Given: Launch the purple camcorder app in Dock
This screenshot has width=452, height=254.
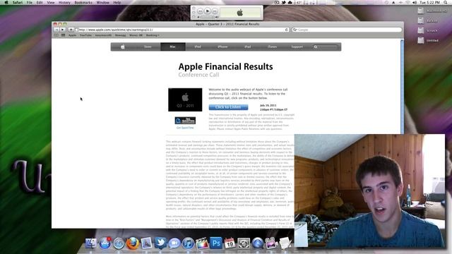Looking at the screenshot, I should click(x=271, y=243).
